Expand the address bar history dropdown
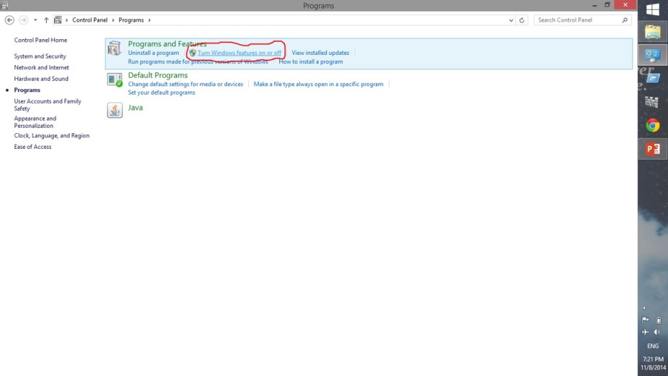 pos(511,20)
